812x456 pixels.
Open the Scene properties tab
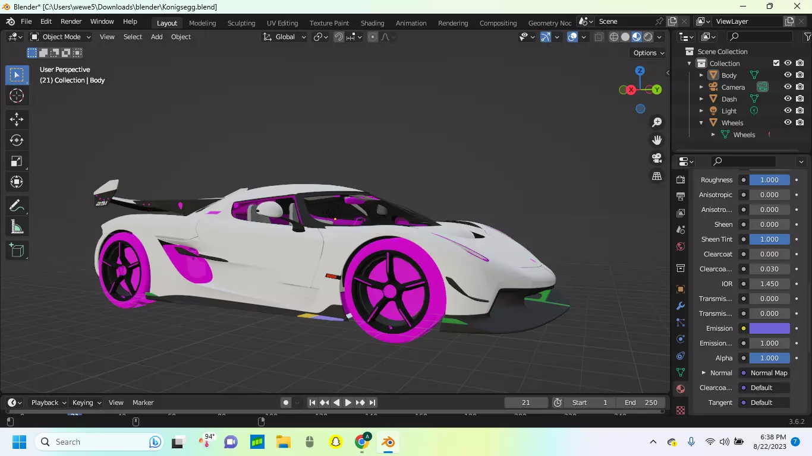(681, 229)
